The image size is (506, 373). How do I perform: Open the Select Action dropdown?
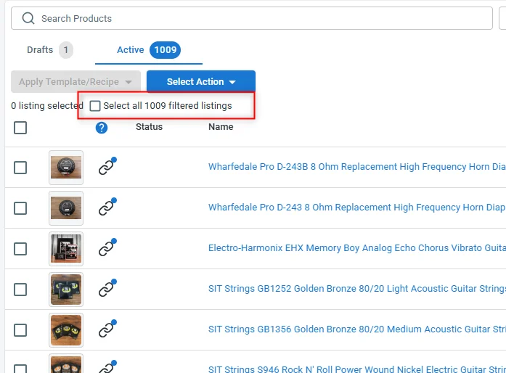point(200,82)
